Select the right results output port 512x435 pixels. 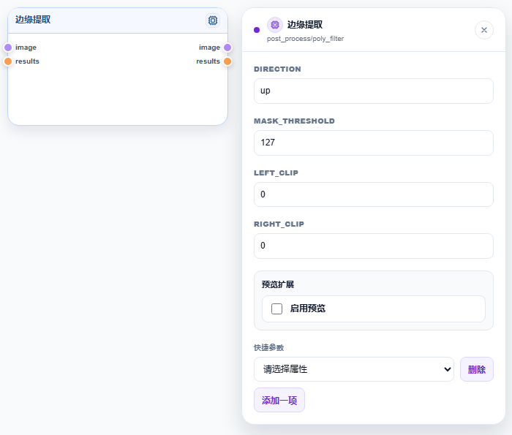(227, 61)
